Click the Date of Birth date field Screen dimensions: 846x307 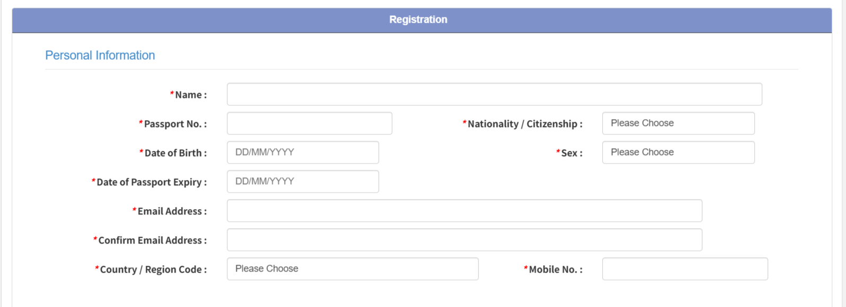tap(303, 152)
